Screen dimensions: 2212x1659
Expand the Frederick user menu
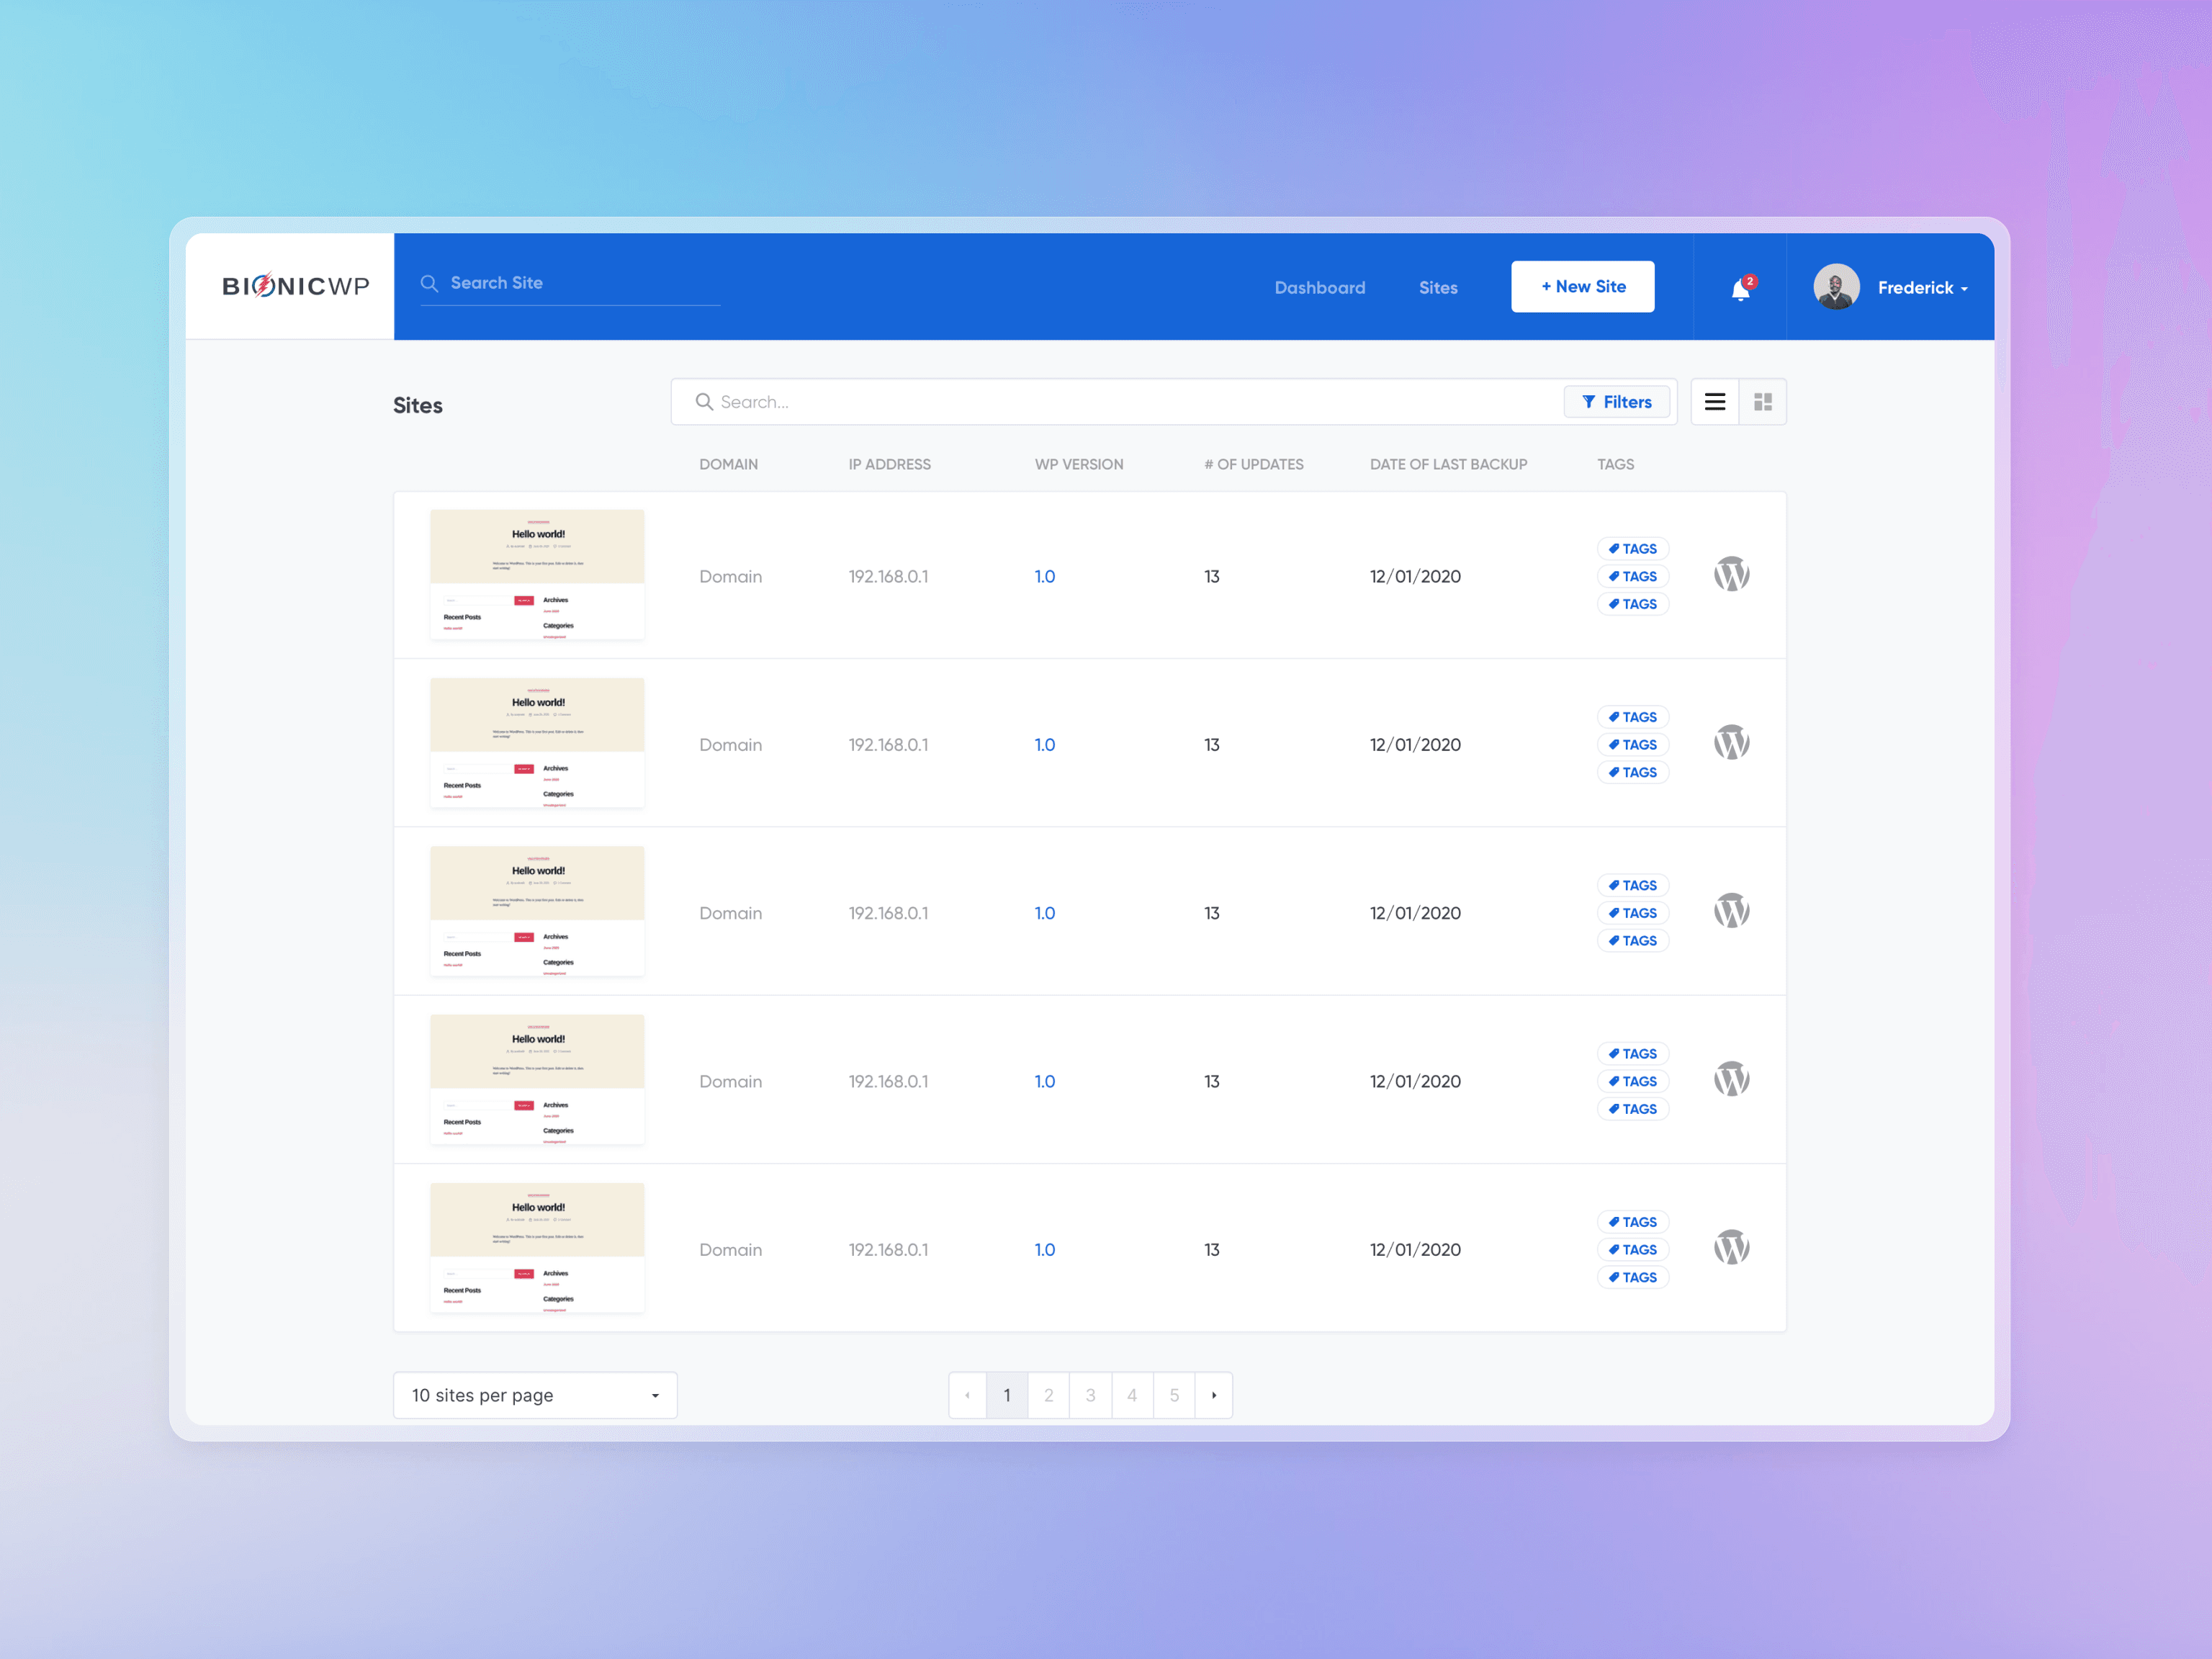(x=1922, y=288)
